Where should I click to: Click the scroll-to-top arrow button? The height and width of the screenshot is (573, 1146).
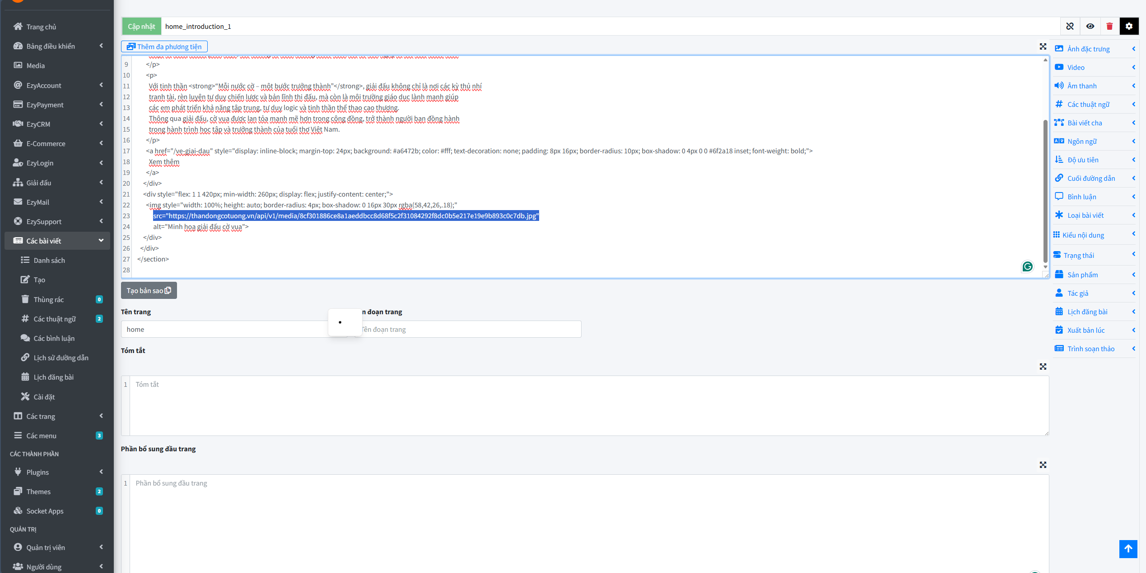click(x=1128, y=549)
